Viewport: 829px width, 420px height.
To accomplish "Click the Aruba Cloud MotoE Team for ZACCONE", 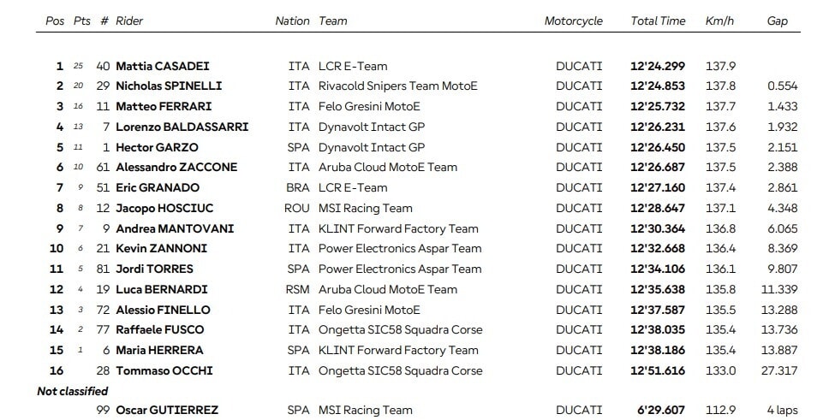I will 388,168.
